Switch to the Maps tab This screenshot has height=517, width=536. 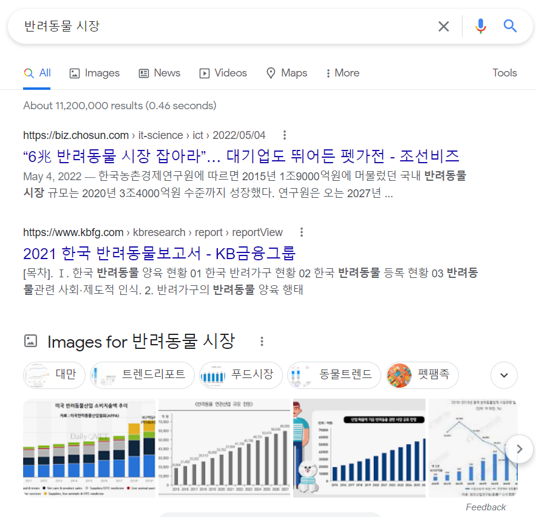pos(287,73)
